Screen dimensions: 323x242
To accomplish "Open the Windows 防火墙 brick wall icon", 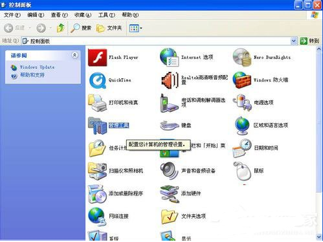I will (242, 80).
